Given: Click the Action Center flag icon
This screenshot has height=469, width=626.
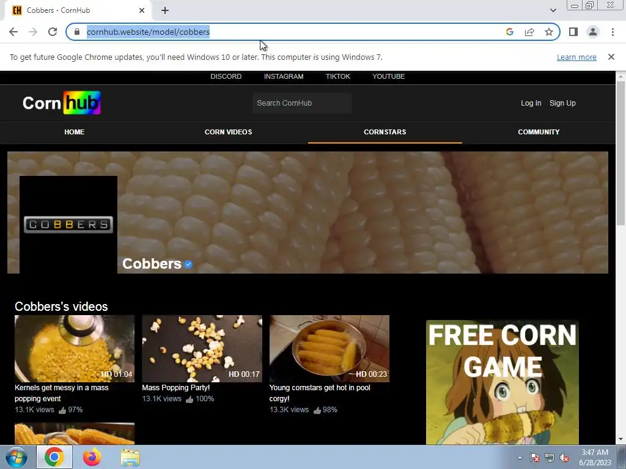Looking at the screenshot, I should (x=534, y=457).
